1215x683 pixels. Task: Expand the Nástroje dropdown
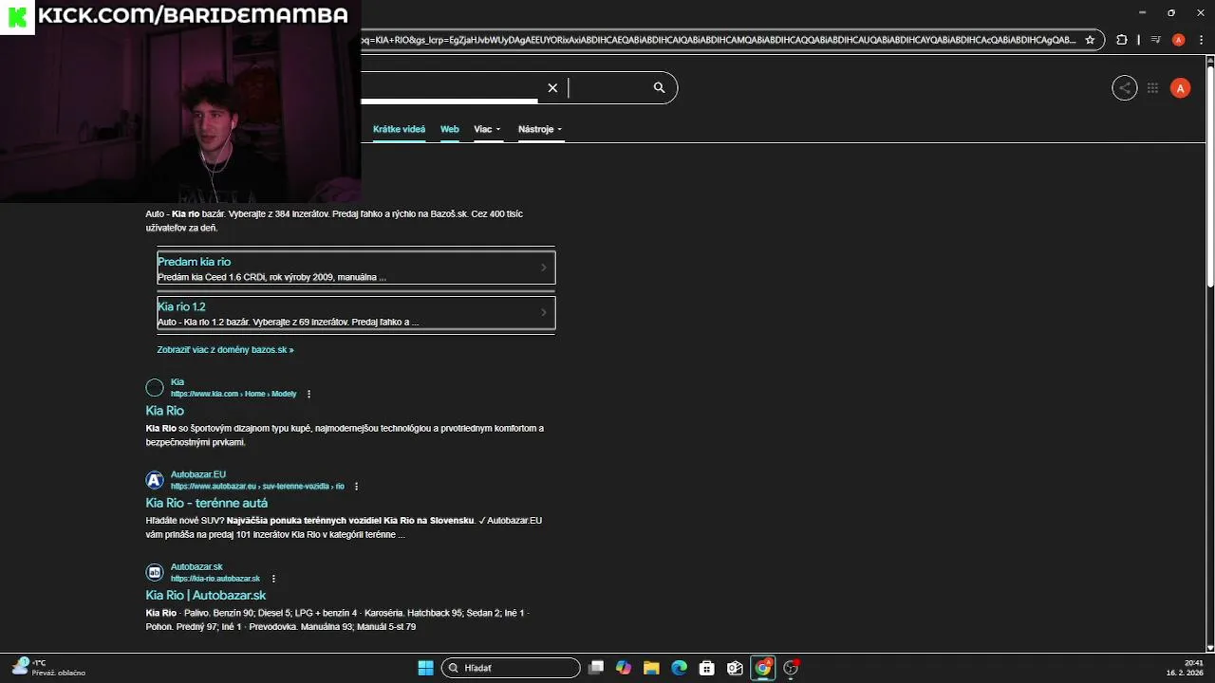(540, 129)
